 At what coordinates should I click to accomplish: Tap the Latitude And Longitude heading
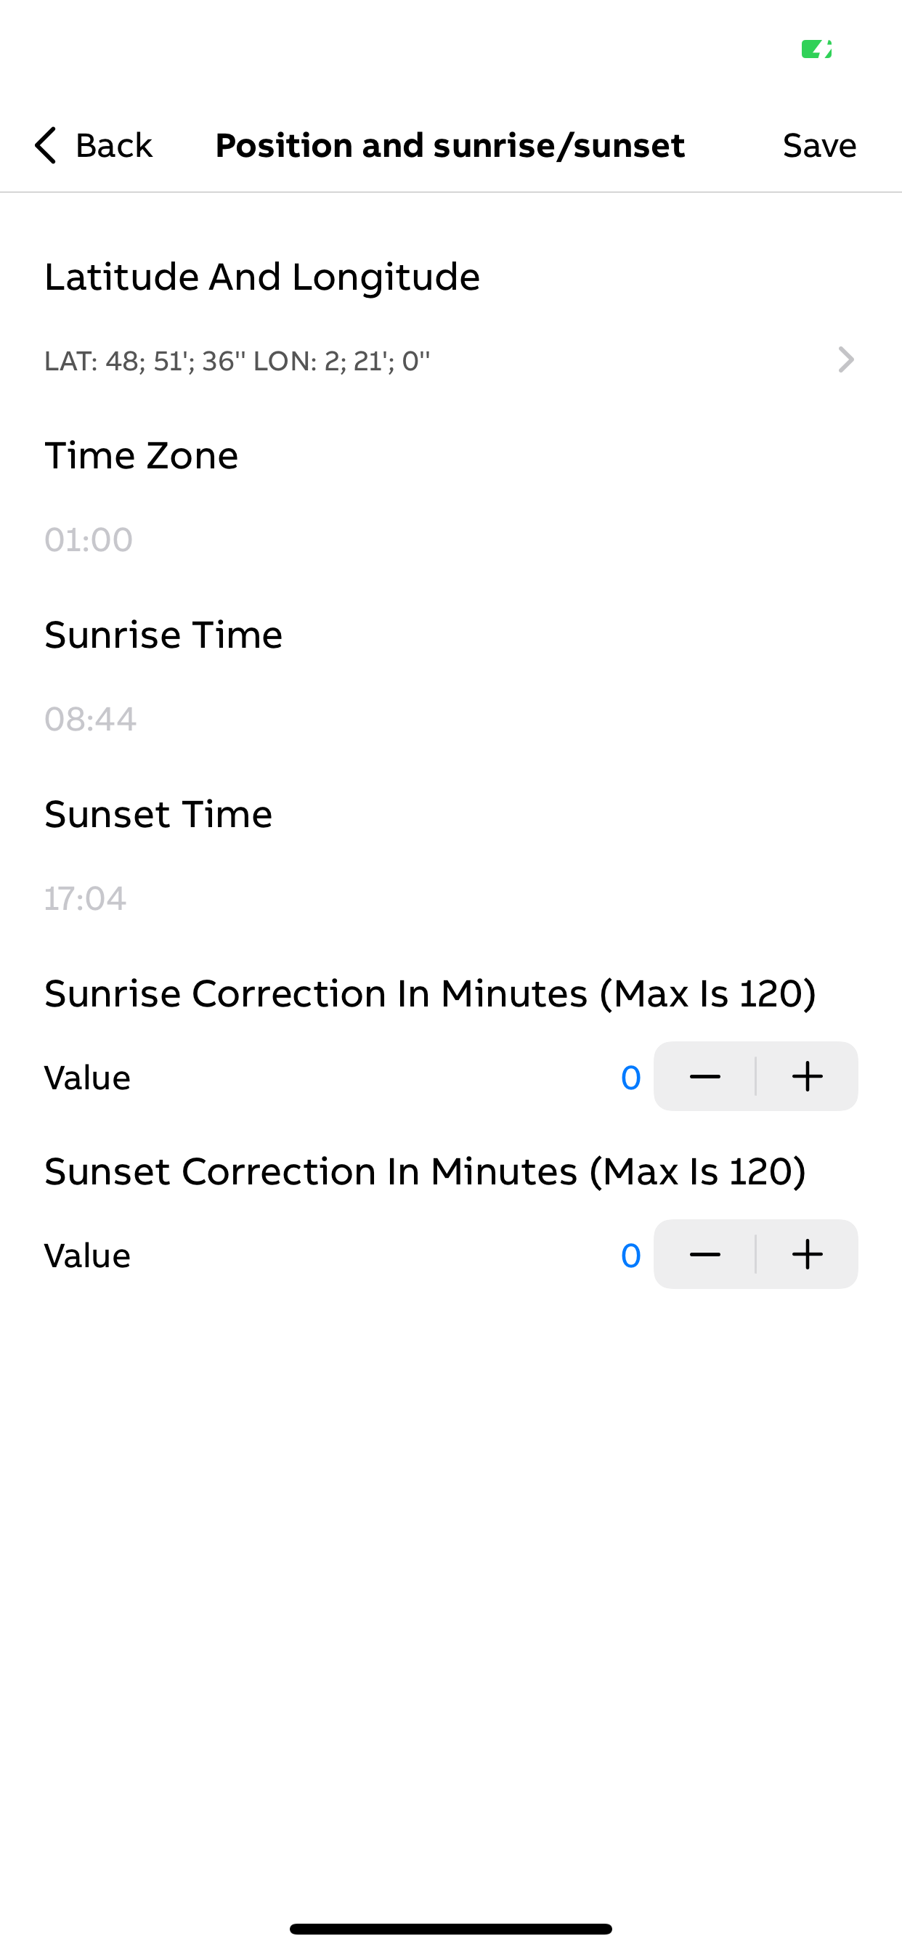point(262,277)
